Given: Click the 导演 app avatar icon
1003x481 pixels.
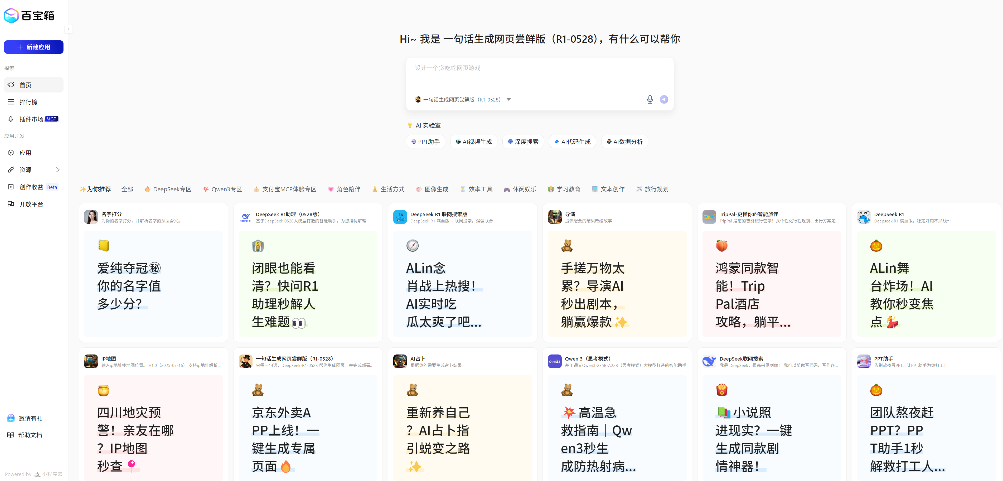Looking at the screenshot, I should pos(555,217).
